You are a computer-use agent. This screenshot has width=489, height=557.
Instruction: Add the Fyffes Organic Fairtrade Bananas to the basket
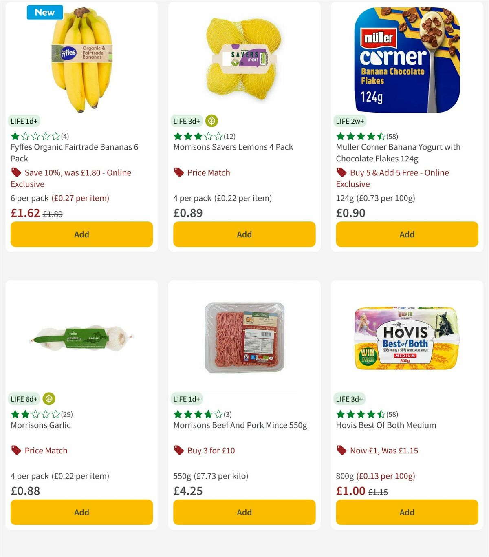click(81, 234)
